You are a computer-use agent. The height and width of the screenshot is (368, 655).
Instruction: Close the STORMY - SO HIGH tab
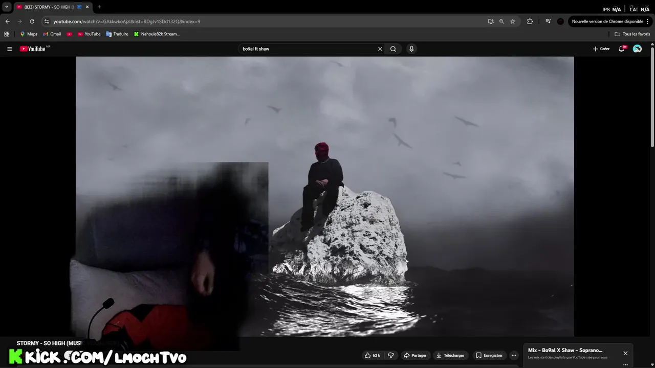click(87, 7)
